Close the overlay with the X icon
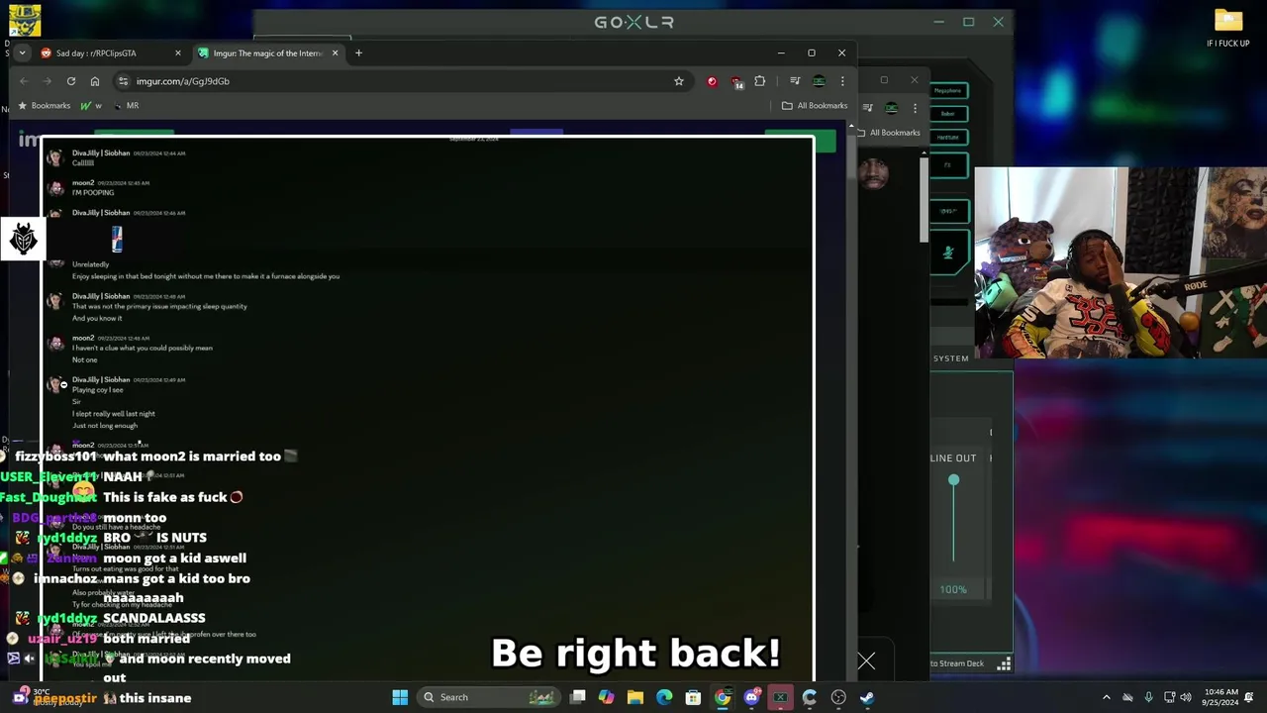This screenshot has width=1267, height=713. (866, 661)
